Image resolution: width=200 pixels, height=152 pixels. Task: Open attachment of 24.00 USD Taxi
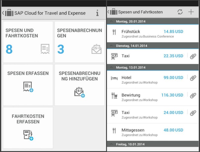(x=193, y=113)
